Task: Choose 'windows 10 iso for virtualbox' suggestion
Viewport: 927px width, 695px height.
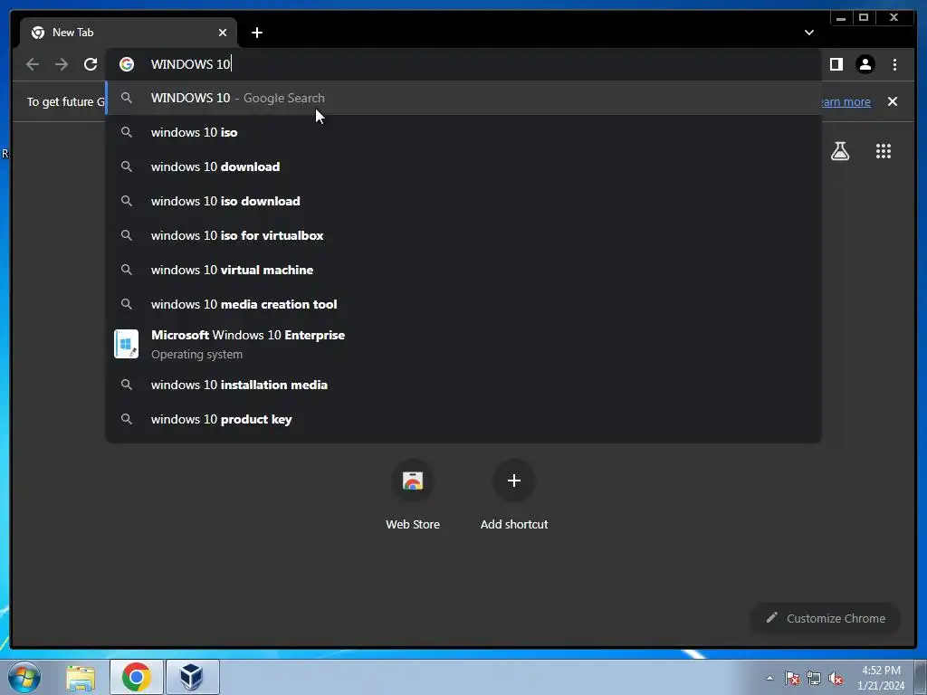Action: point(463,235)
